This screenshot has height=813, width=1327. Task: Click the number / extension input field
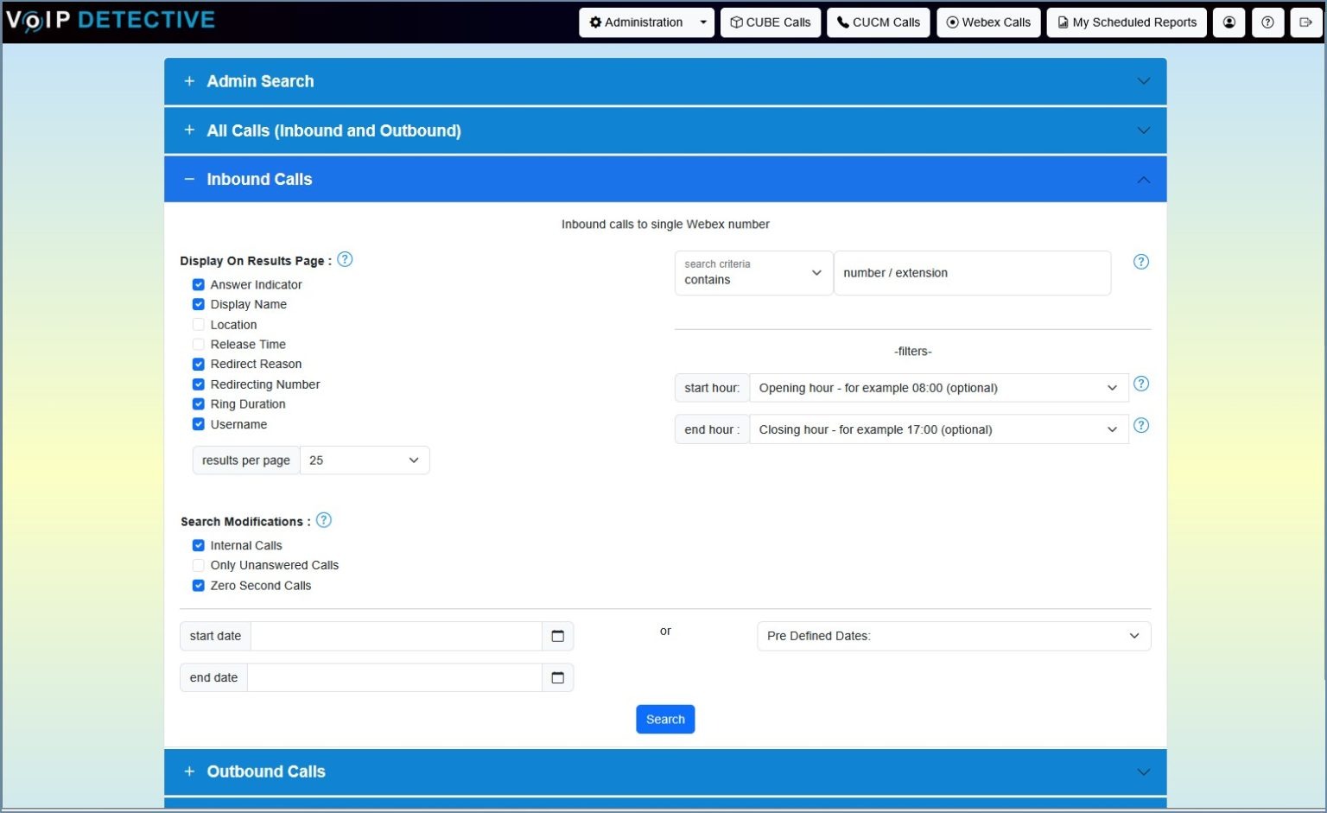(972, 273)
